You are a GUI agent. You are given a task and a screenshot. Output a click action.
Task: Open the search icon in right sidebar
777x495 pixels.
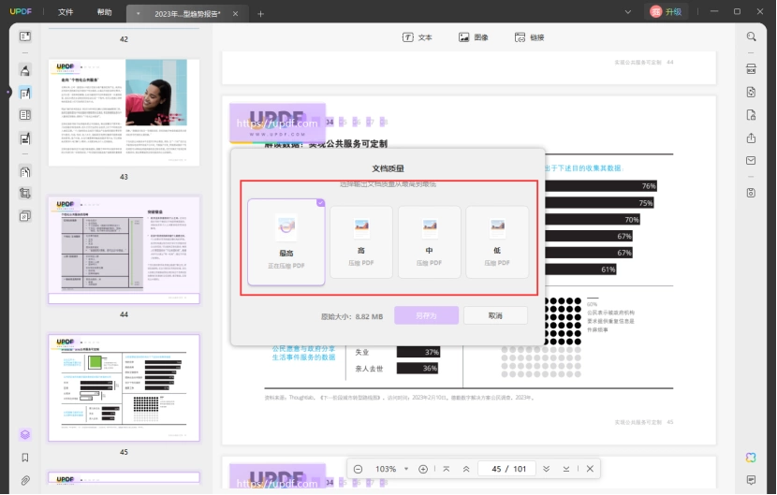point(751,36)
